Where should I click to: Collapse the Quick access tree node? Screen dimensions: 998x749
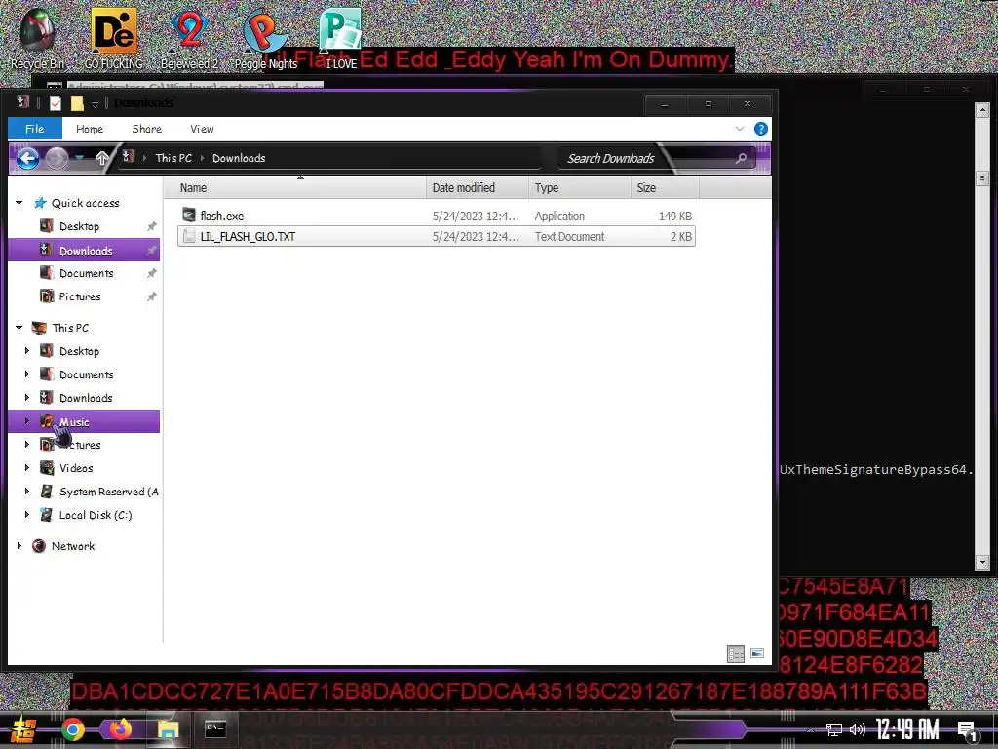click(19, 203)
